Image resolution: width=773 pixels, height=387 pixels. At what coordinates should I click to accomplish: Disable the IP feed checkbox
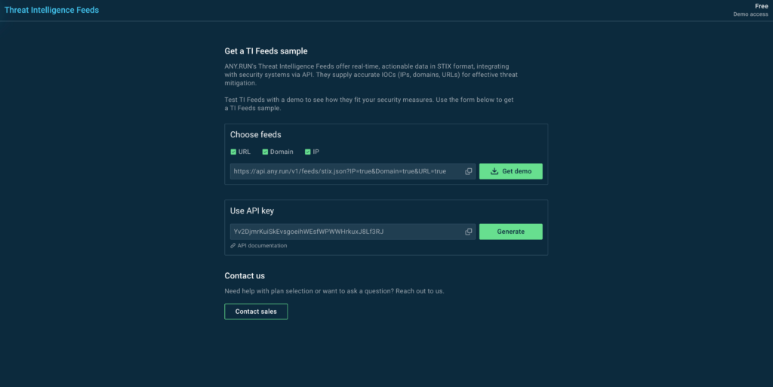(x=308, y=152)
